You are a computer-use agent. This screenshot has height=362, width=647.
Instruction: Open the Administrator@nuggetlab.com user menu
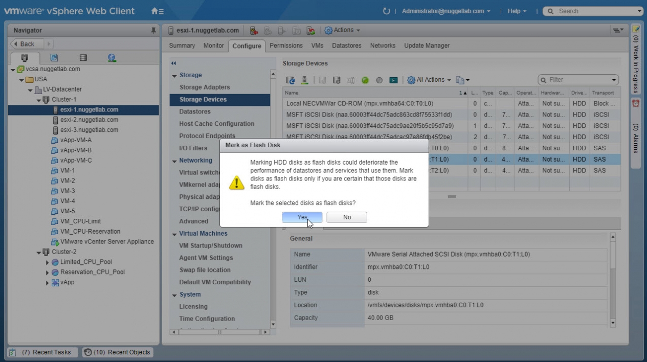click(446, 11)
